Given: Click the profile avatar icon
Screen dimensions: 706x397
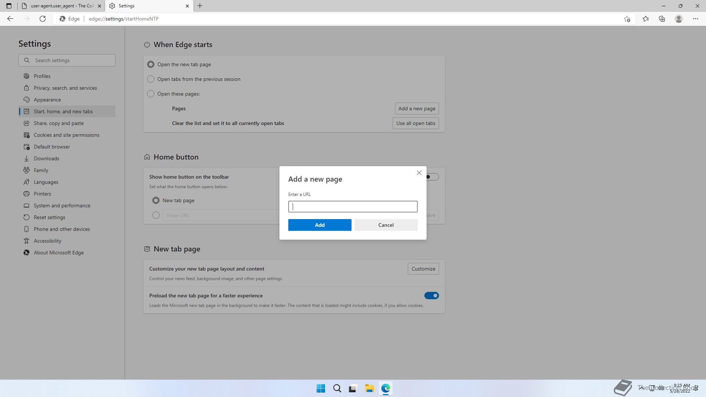Looking at the screenshot, I should click(x=679, y=19).
